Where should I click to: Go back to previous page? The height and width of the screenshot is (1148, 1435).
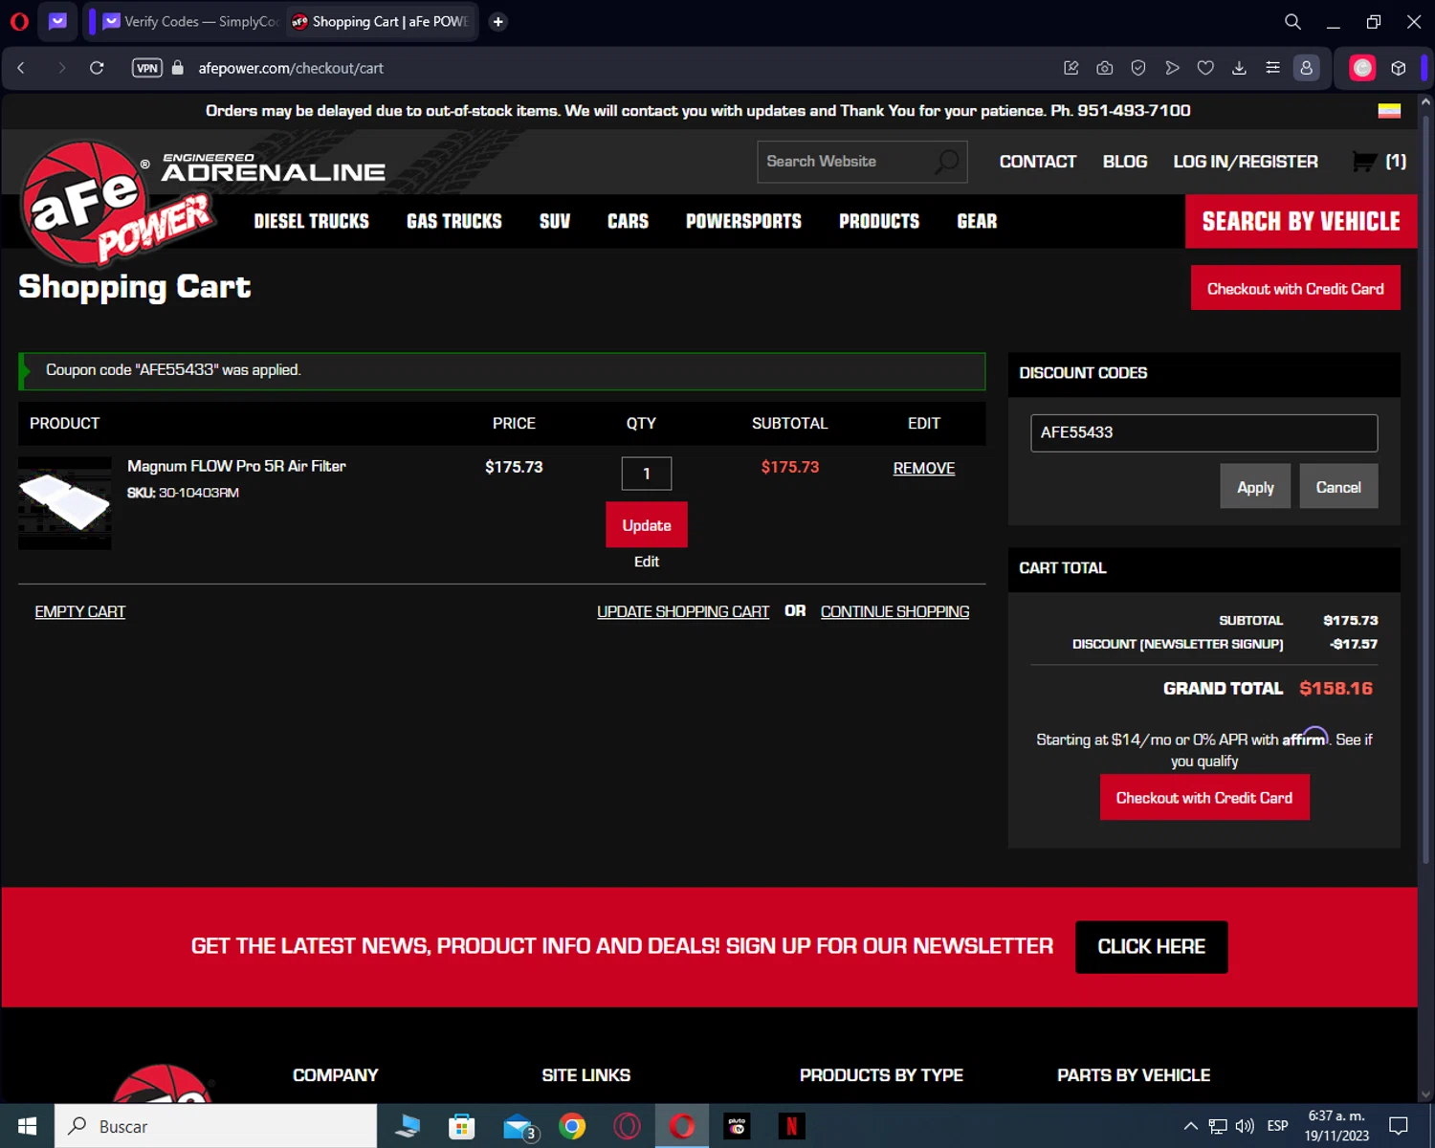coord(21,68)
